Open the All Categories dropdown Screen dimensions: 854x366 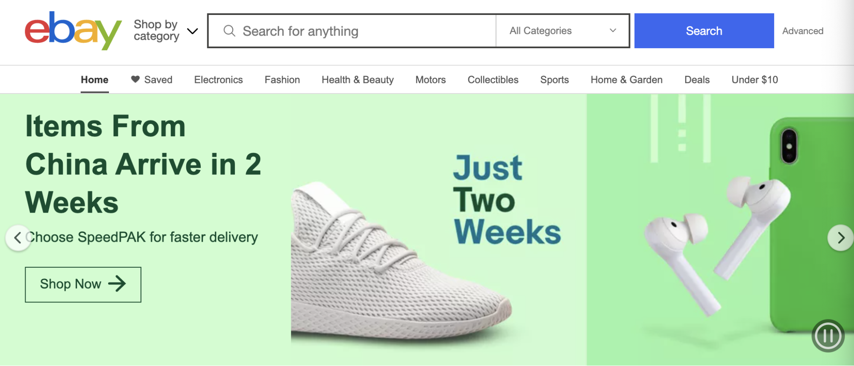tap(563, 31)
